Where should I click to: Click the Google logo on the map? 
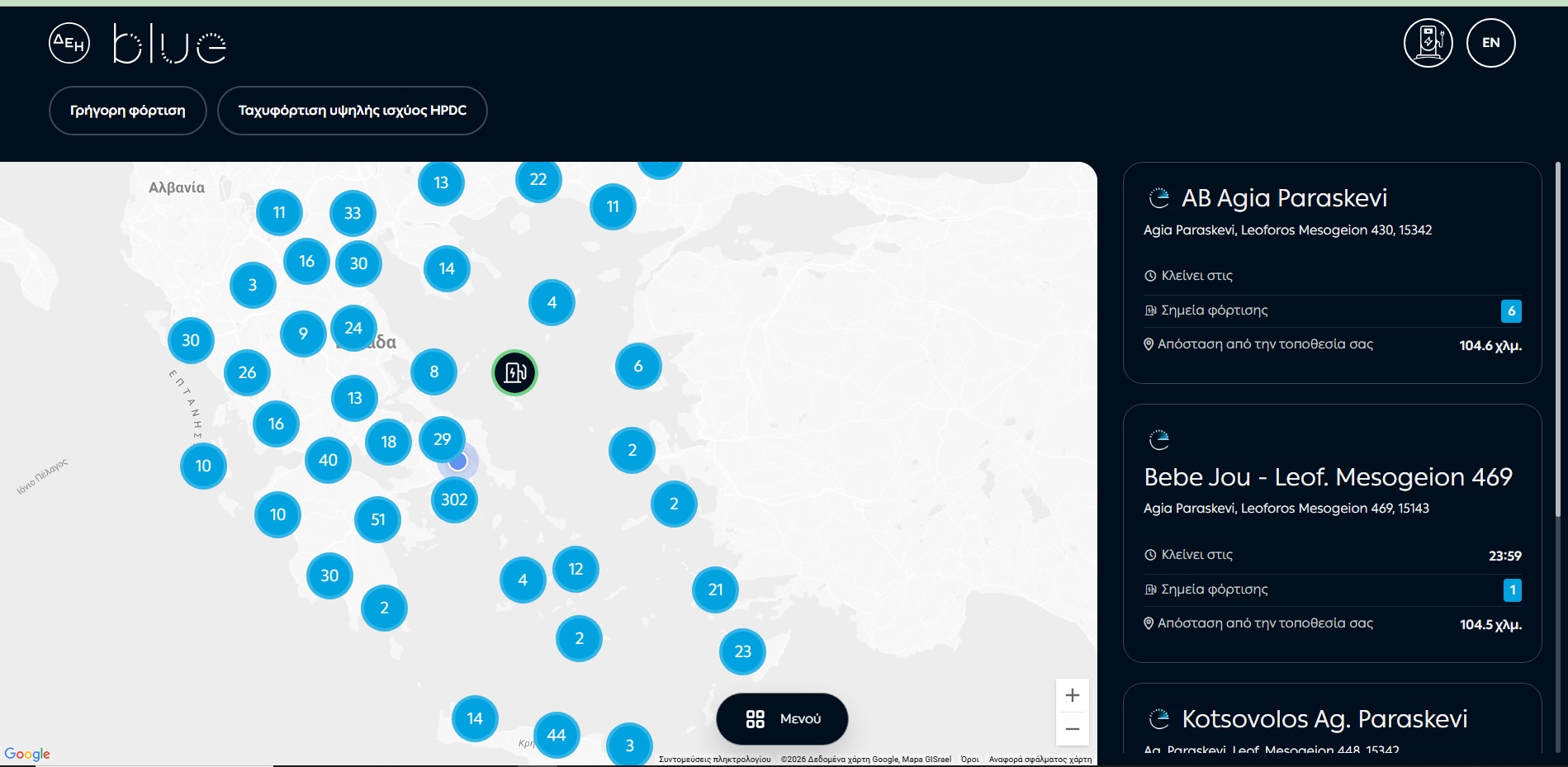pyautogui.click(x=27, y=754)
